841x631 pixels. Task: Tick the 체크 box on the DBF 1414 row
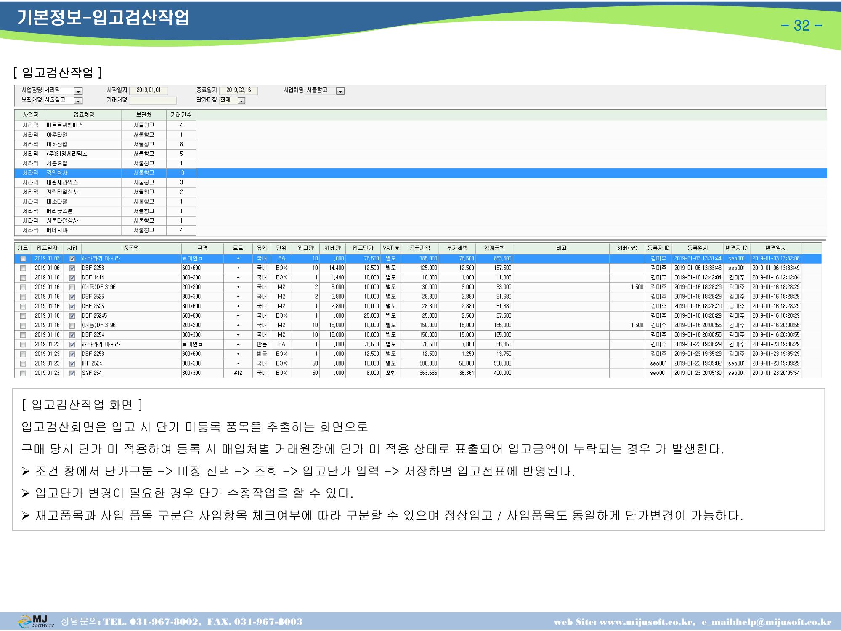[x=23, y=278]
